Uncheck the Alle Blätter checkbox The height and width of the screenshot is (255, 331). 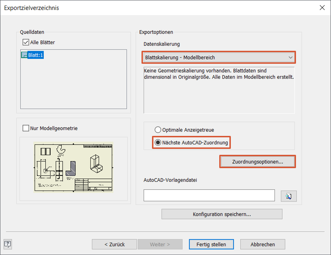coord(26,42)
